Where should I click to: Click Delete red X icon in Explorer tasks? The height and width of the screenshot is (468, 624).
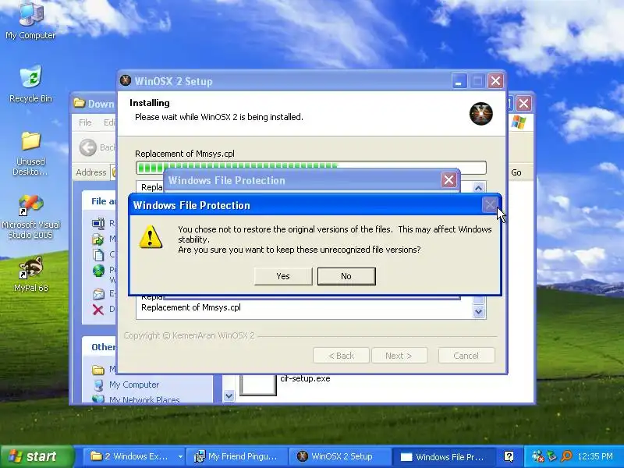point(98,310)
